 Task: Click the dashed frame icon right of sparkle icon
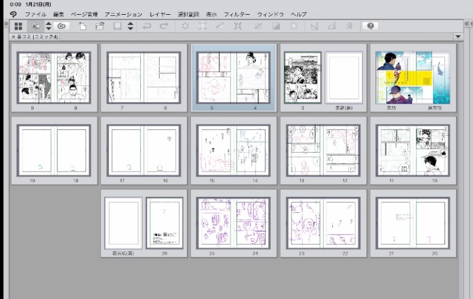202,26
